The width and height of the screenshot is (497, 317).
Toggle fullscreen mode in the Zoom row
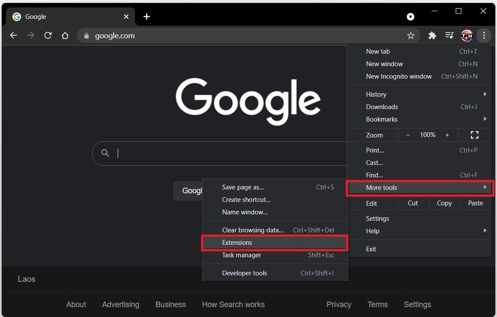[474, 135]
